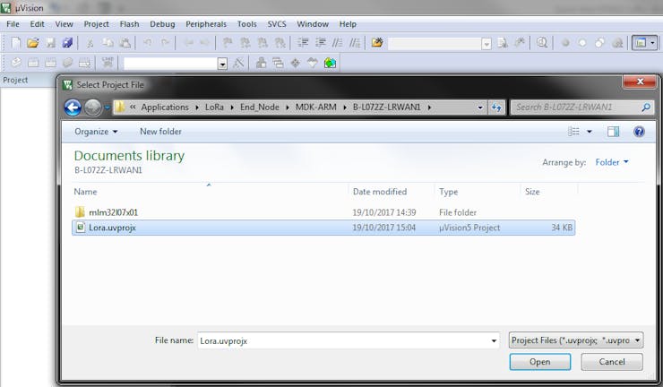Open the Debug menu
Image resolution: width=663 pixels, height=387 pixels.
coord(162,24)
